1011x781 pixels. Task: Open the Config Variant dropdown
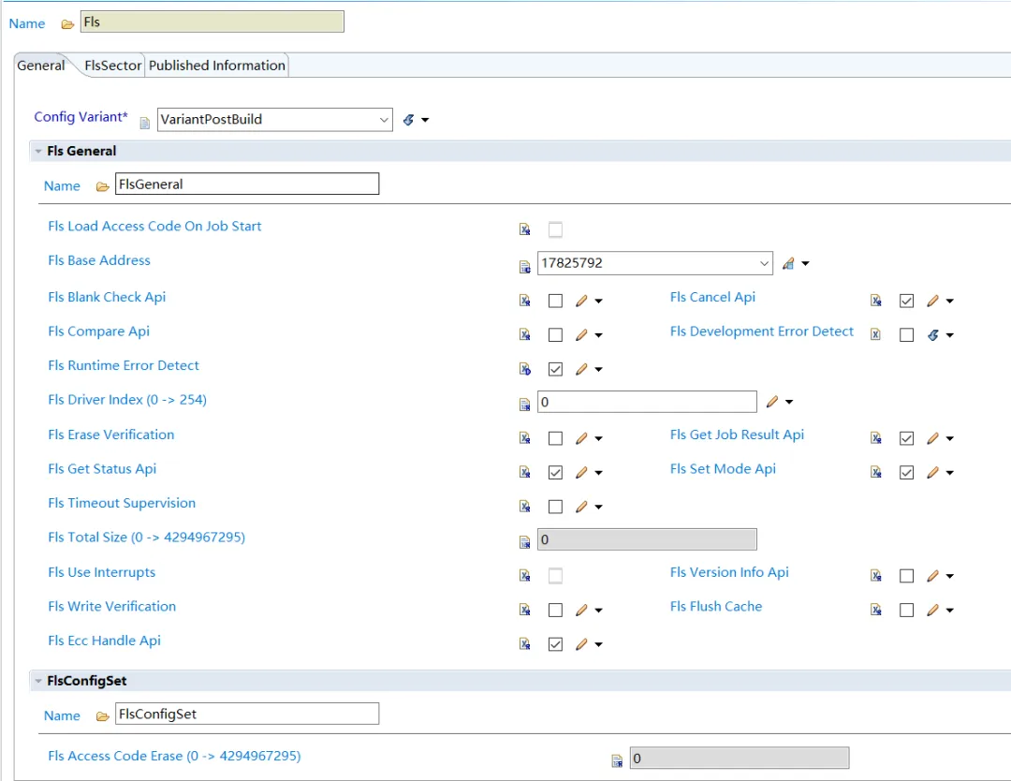(274, 119)
